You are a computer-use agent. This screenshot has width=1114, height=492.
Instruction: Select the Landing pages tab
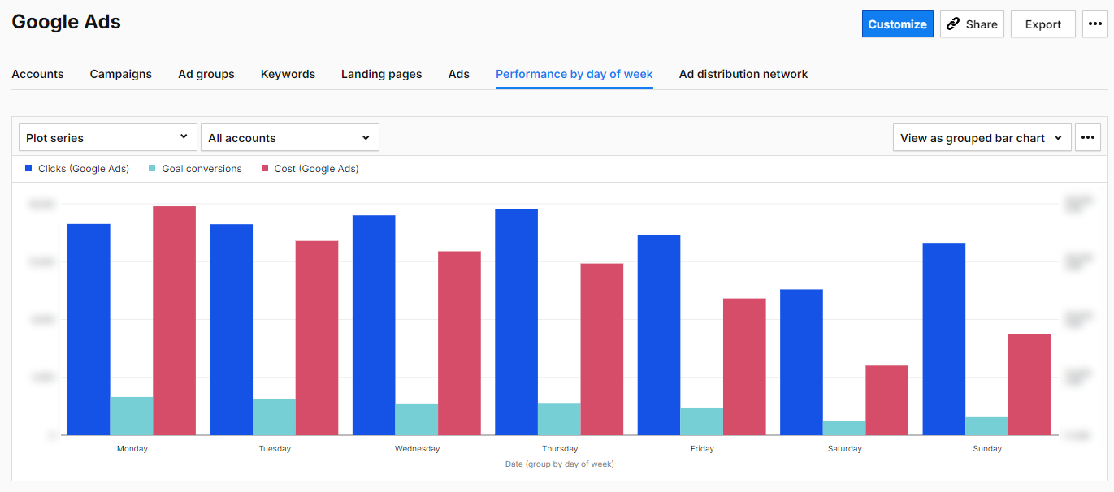tap(381, 74)
